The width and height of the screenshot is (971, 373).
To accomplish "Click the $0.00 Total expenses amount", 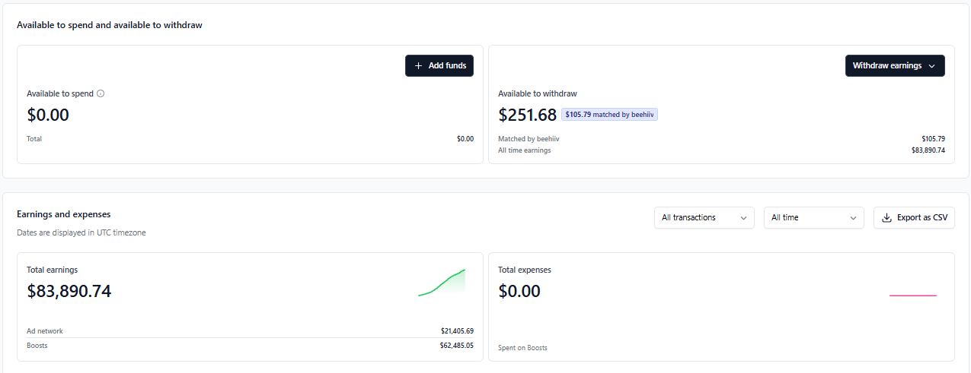I will coord(519,291).
